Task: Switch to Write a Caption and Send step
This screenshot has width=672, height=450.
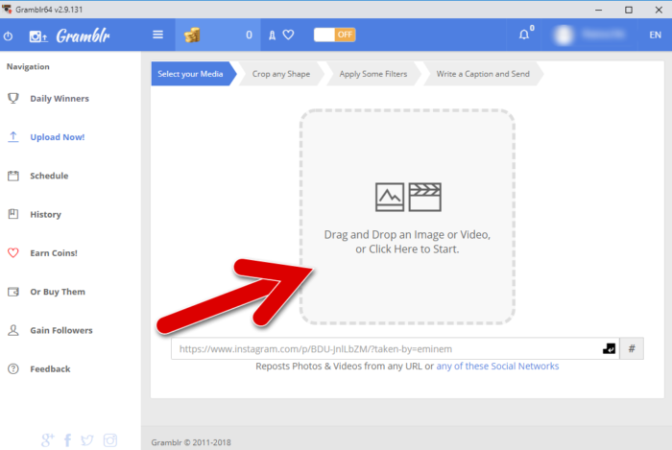Action: [483, 74]
